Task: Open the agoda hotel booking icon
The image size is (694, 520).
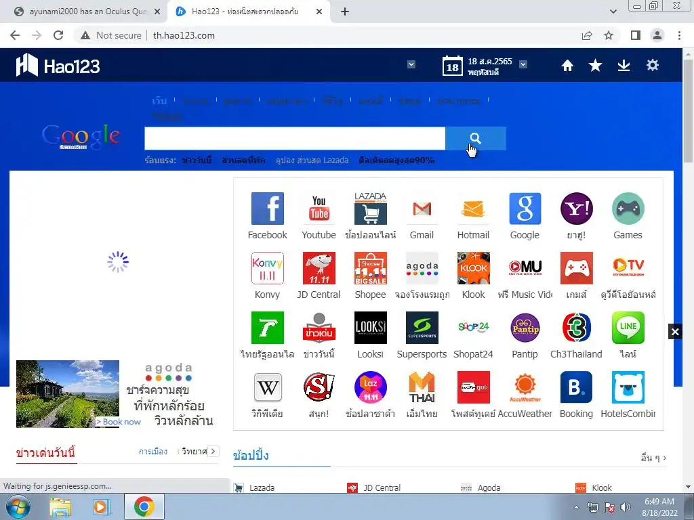Action: coord(422,268)
